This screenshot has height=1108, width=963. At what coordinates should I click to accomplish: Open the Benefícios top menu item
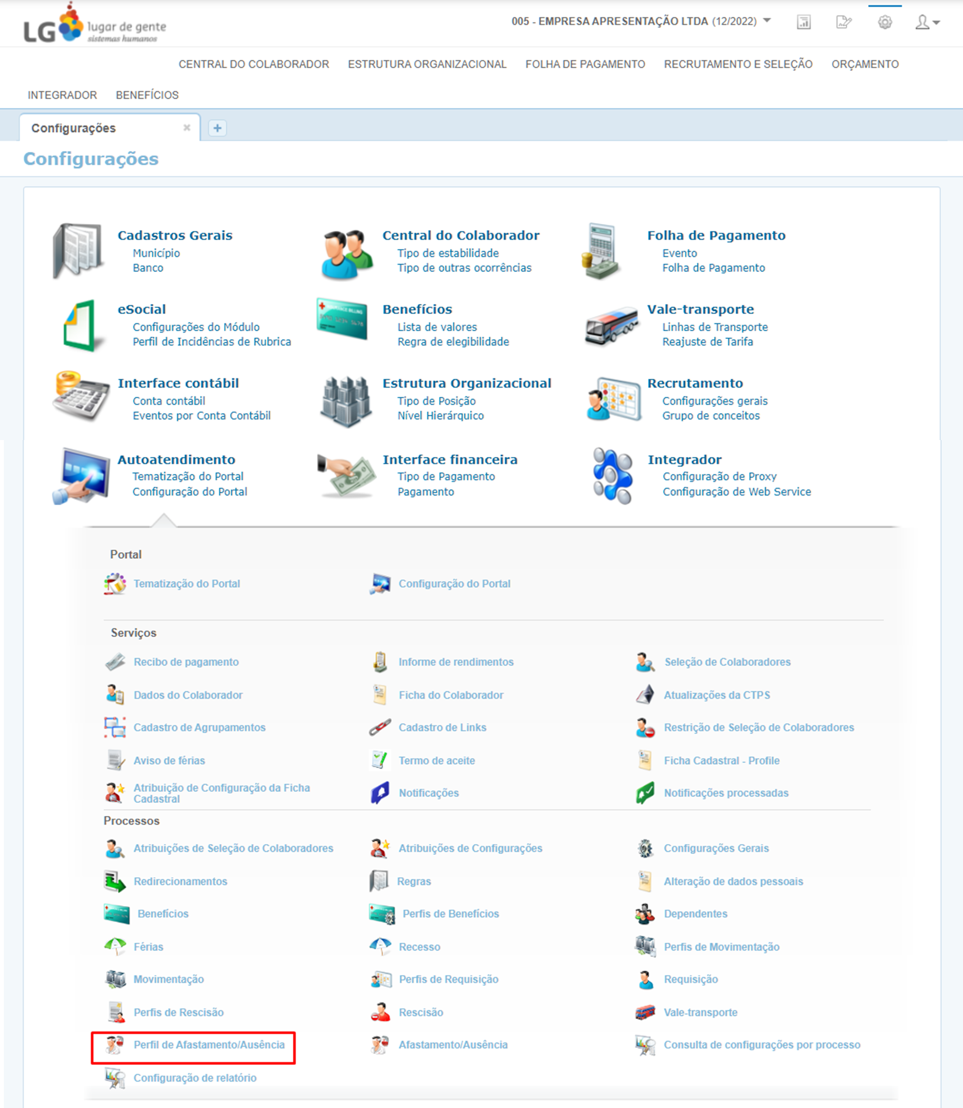147,95
